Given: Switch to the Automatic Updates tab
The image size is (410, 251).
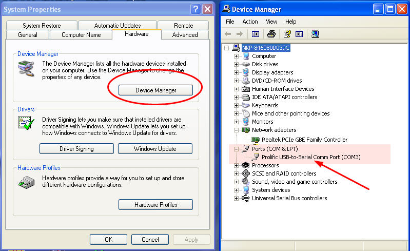Looking at the screenshot, I should click(118, 25).
